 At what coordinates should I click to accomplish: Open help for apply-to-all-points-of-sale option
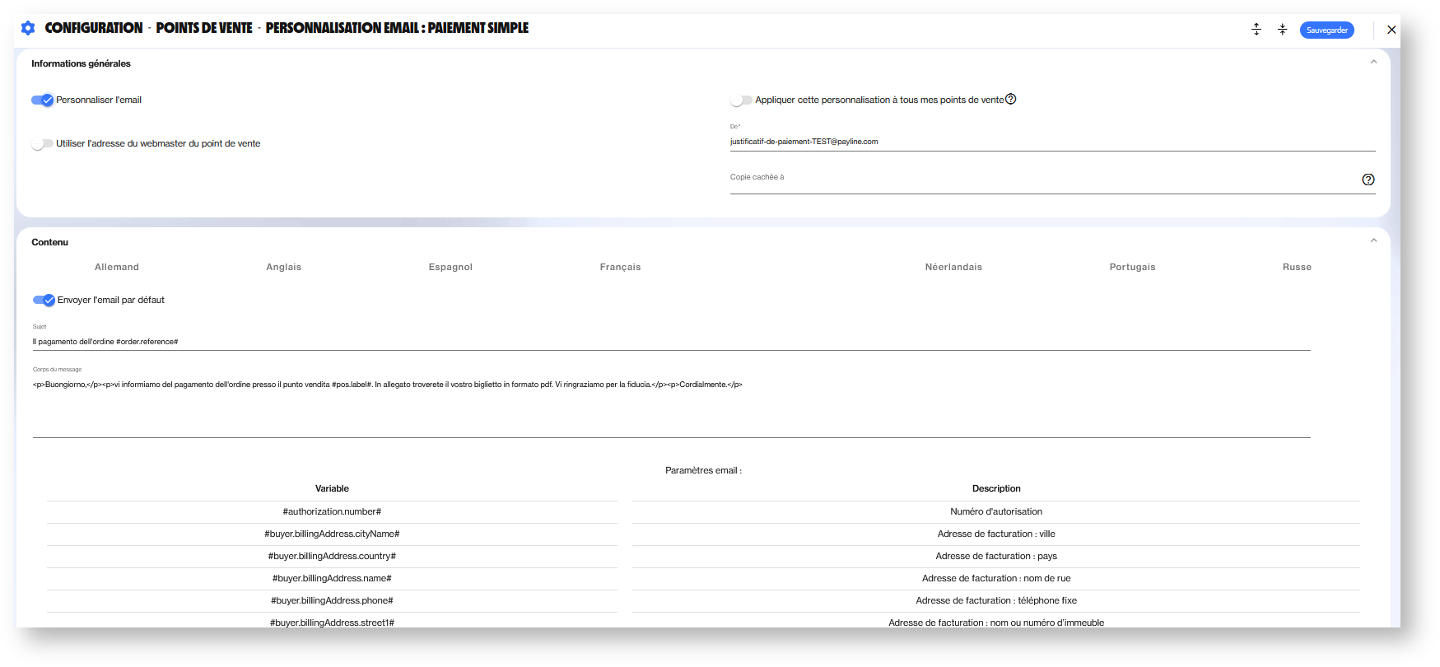coord(1011,100)
